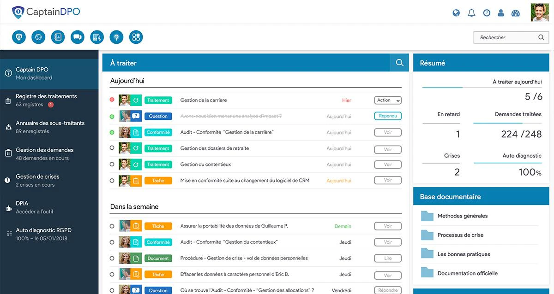554x294 pixels.
Task: Expand the Action dropdown for Gestion de la carrière
Action: pos(388,100)
